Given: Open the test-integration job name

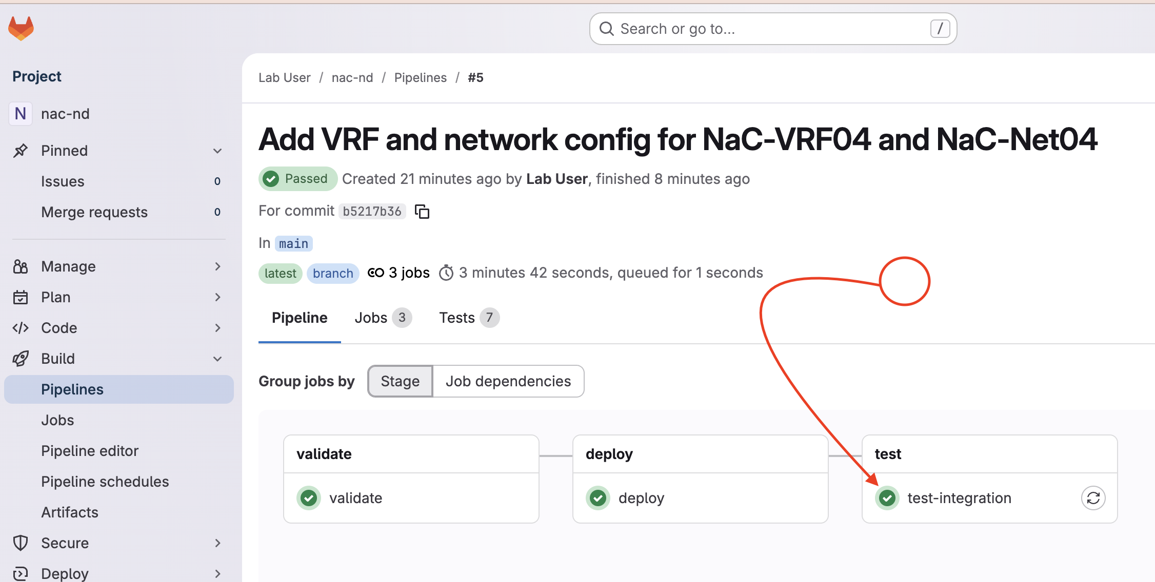Looking at the screenshot, I should pyautogui.click(x=959, y=498).
